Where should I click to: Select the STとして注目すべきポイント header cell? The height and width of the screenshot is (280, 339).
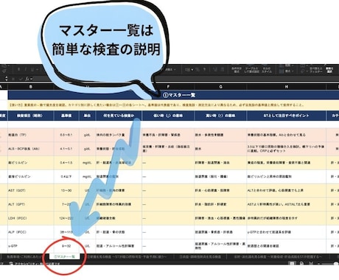[286, 116]
